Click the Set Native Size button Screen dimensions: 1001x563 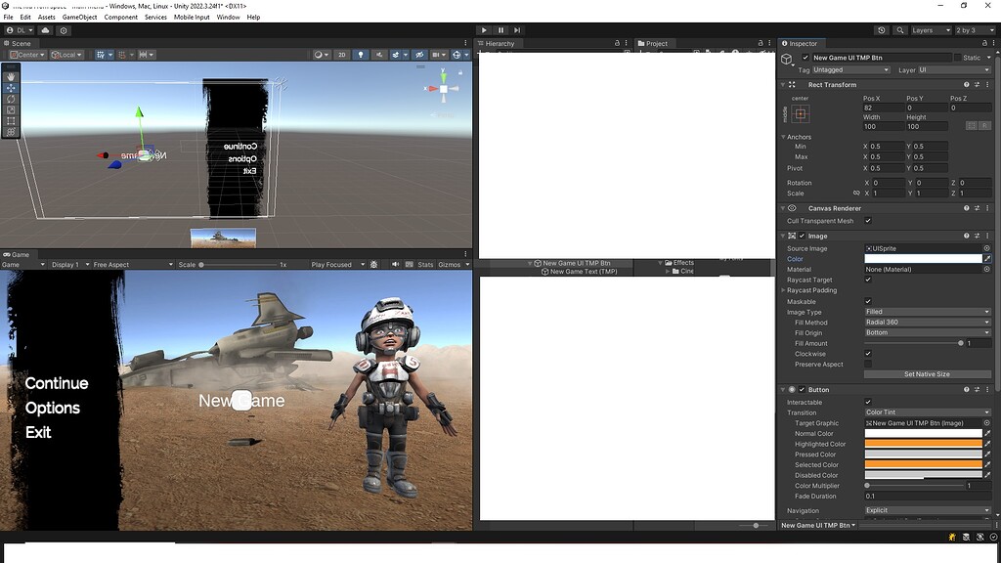pos(927,373)
